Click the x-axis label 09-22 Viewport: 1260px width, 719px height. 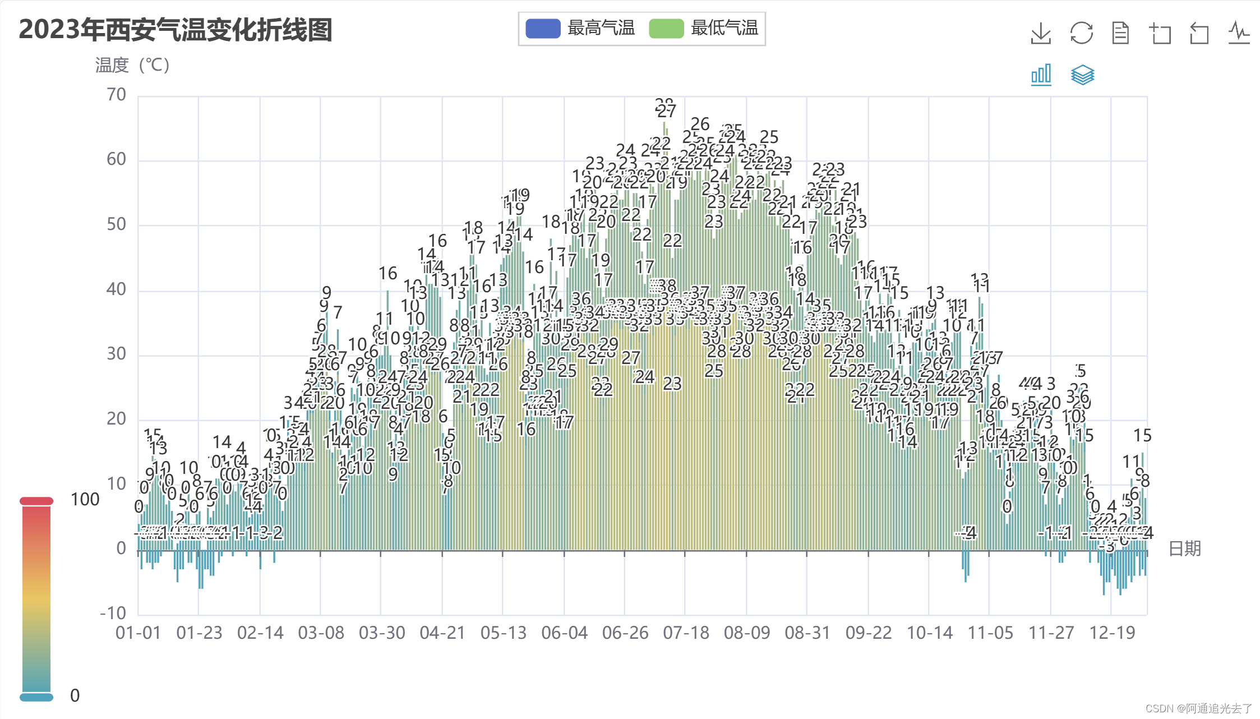coord(869,633)
